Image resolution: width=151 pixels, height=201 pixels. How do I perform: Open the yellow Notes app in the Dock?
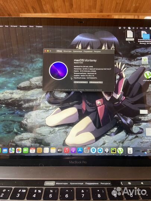pos(53,150)
